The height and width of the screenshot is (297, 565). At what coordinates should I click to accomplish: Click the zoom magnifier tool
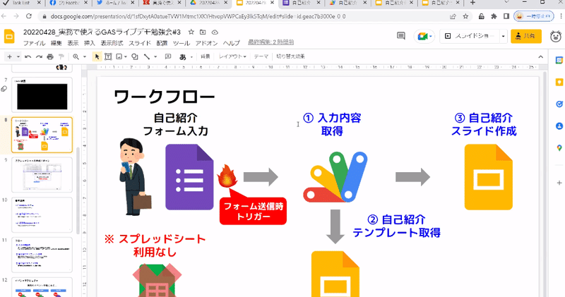(76, 56)
